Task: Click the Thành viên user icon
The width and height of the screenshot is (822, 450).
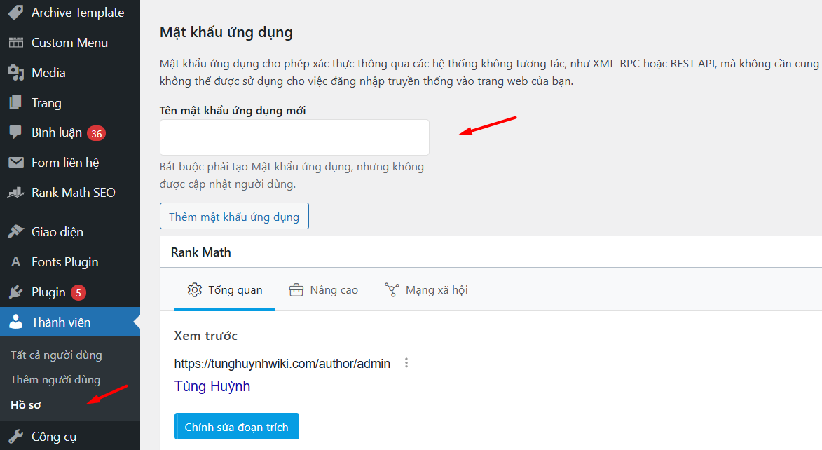Action: (x=15, y=322)
